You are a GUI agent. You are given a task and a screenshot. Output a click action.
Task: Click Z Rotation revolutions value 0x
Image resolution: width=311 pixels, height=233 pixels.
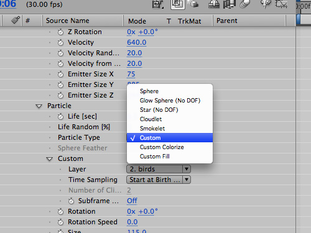point(131,32)
